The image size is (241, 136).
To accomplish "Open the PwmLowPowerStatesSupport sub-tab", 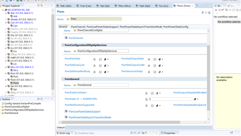I will 103,27.
